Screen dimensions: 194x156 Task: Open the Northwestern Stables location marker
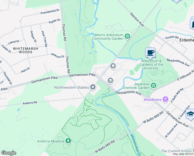[93, 87]
